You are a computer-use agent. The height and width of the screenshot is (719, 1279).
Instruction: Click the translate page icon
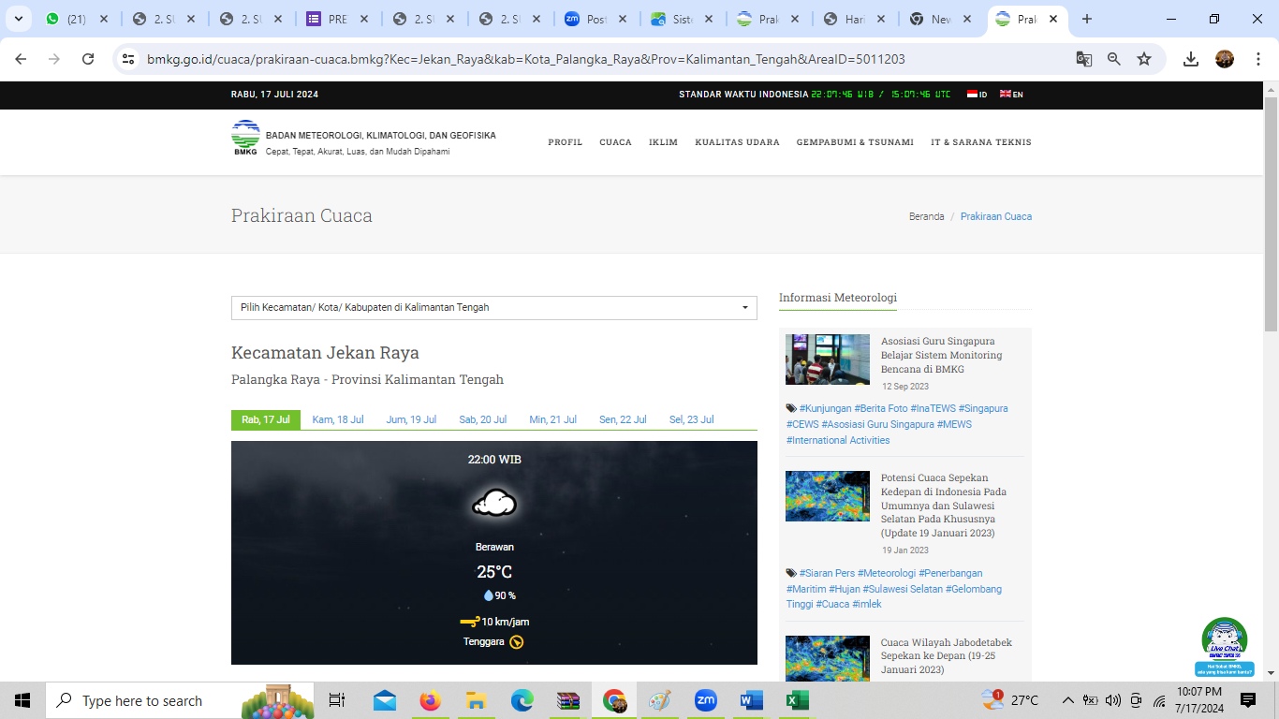1084,59
